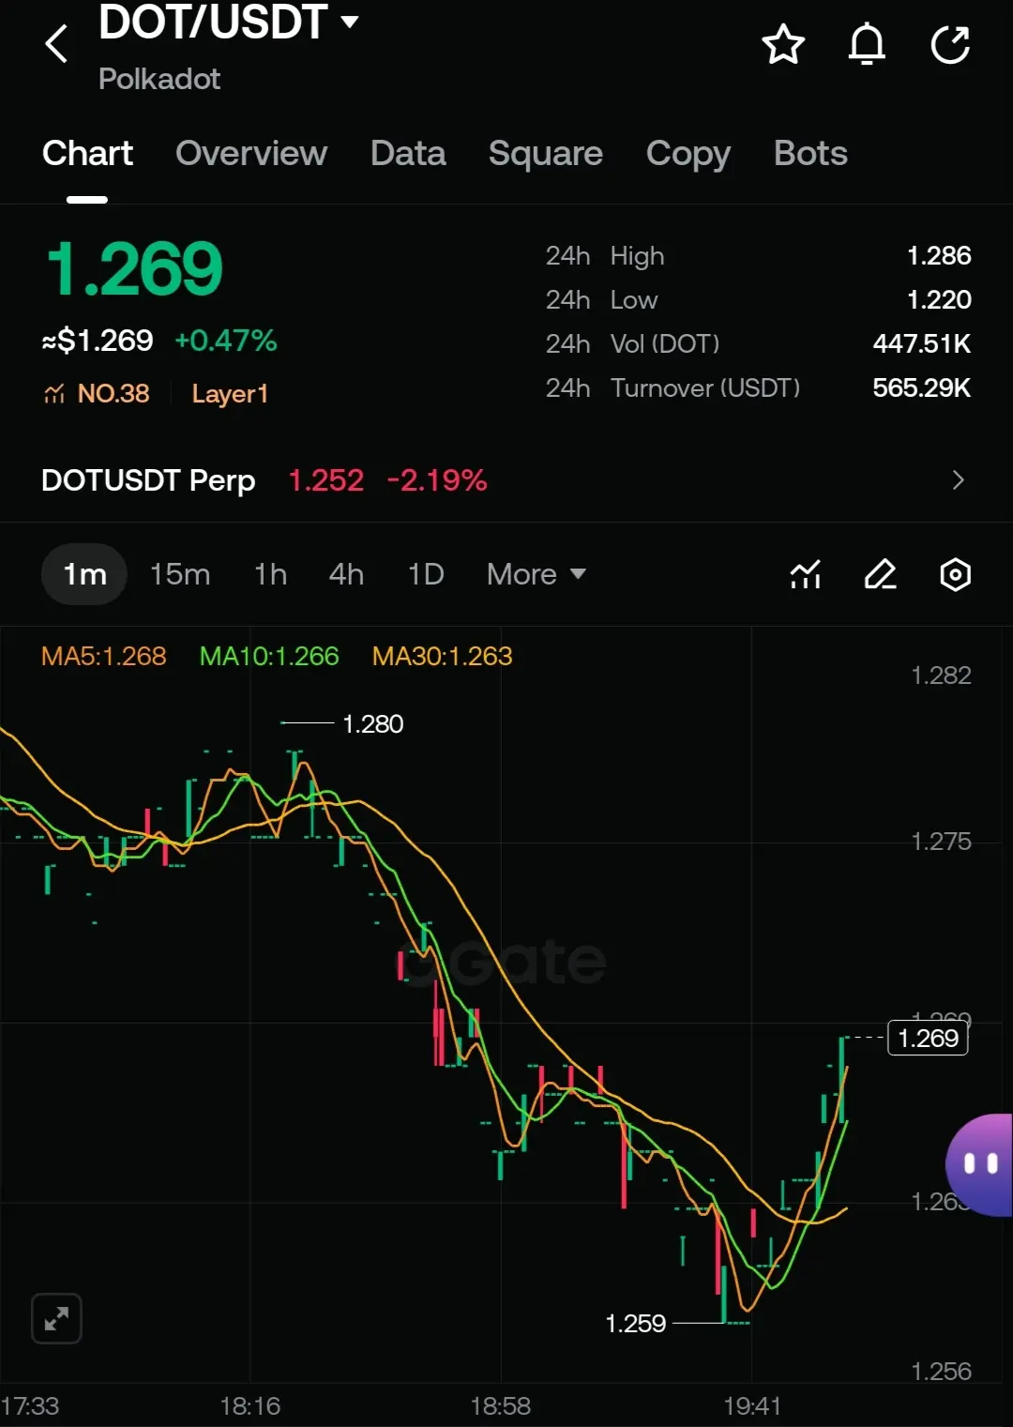Tap the Layer1 category tag
The width and height of the screenshot is (1013, 1427).
(x=230, y=394)
